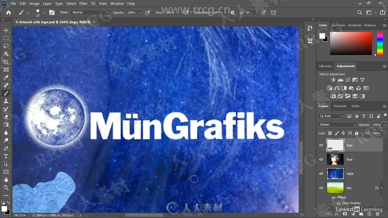Viewport: 388px width, 218px height.
Task: Adjust the rainbow hue slider
Action: coord(380,43)
